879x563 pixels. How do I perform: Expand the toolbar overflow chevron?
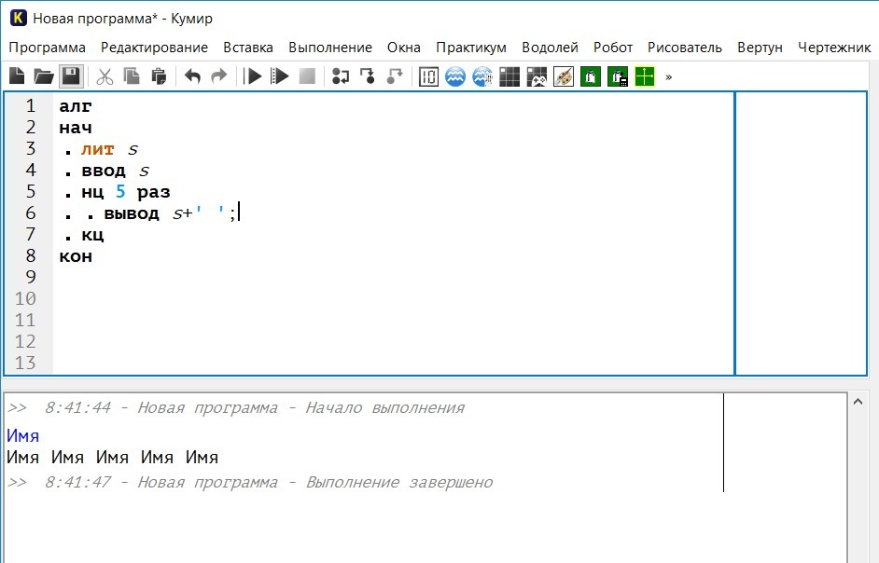click(668, 76)
